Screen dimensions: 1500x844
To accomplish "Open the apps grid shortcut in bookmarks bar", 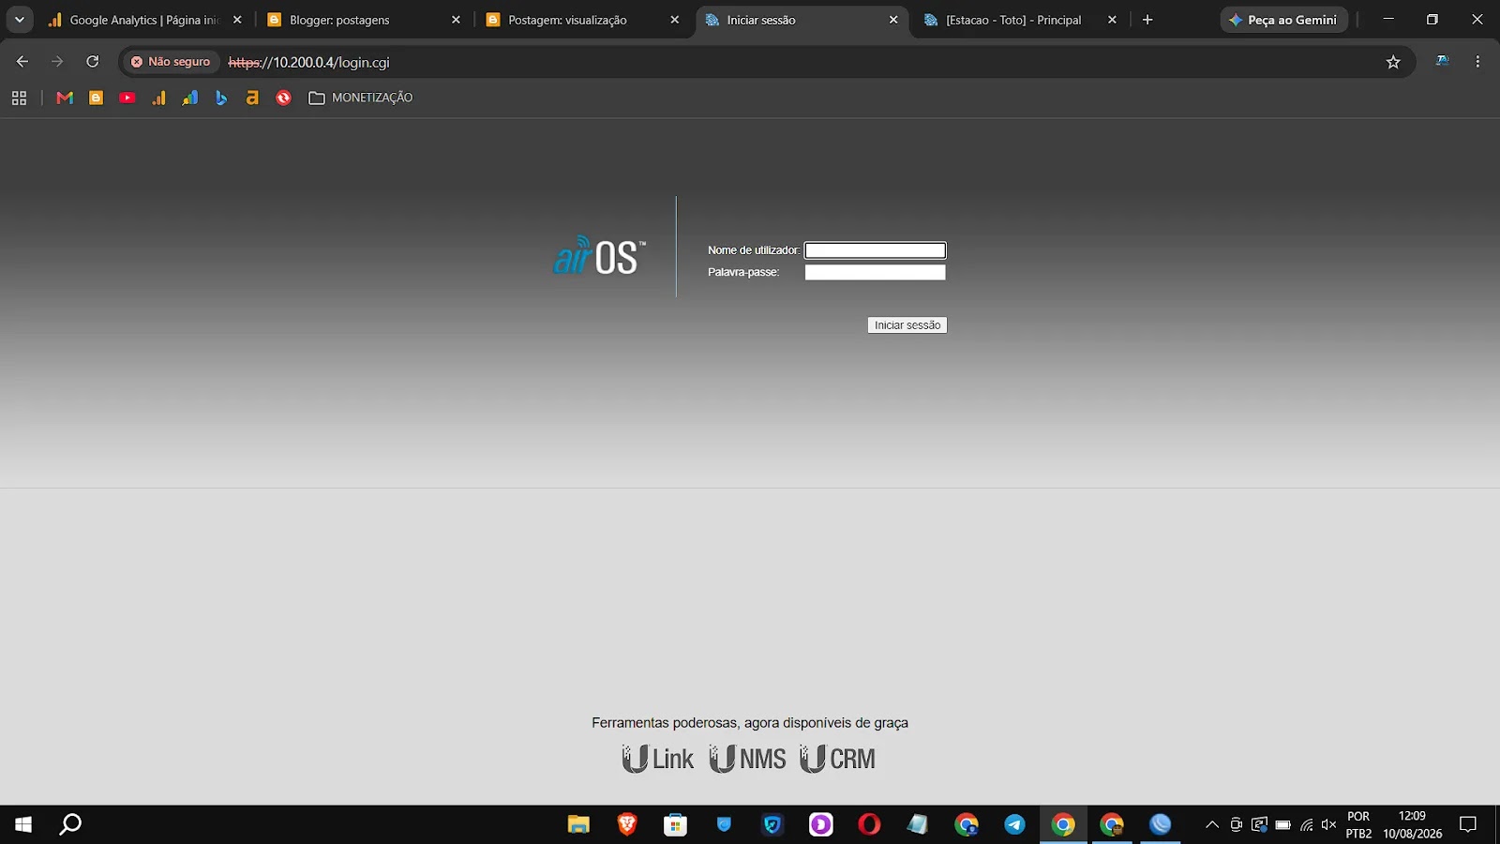I will coord(19,98).
